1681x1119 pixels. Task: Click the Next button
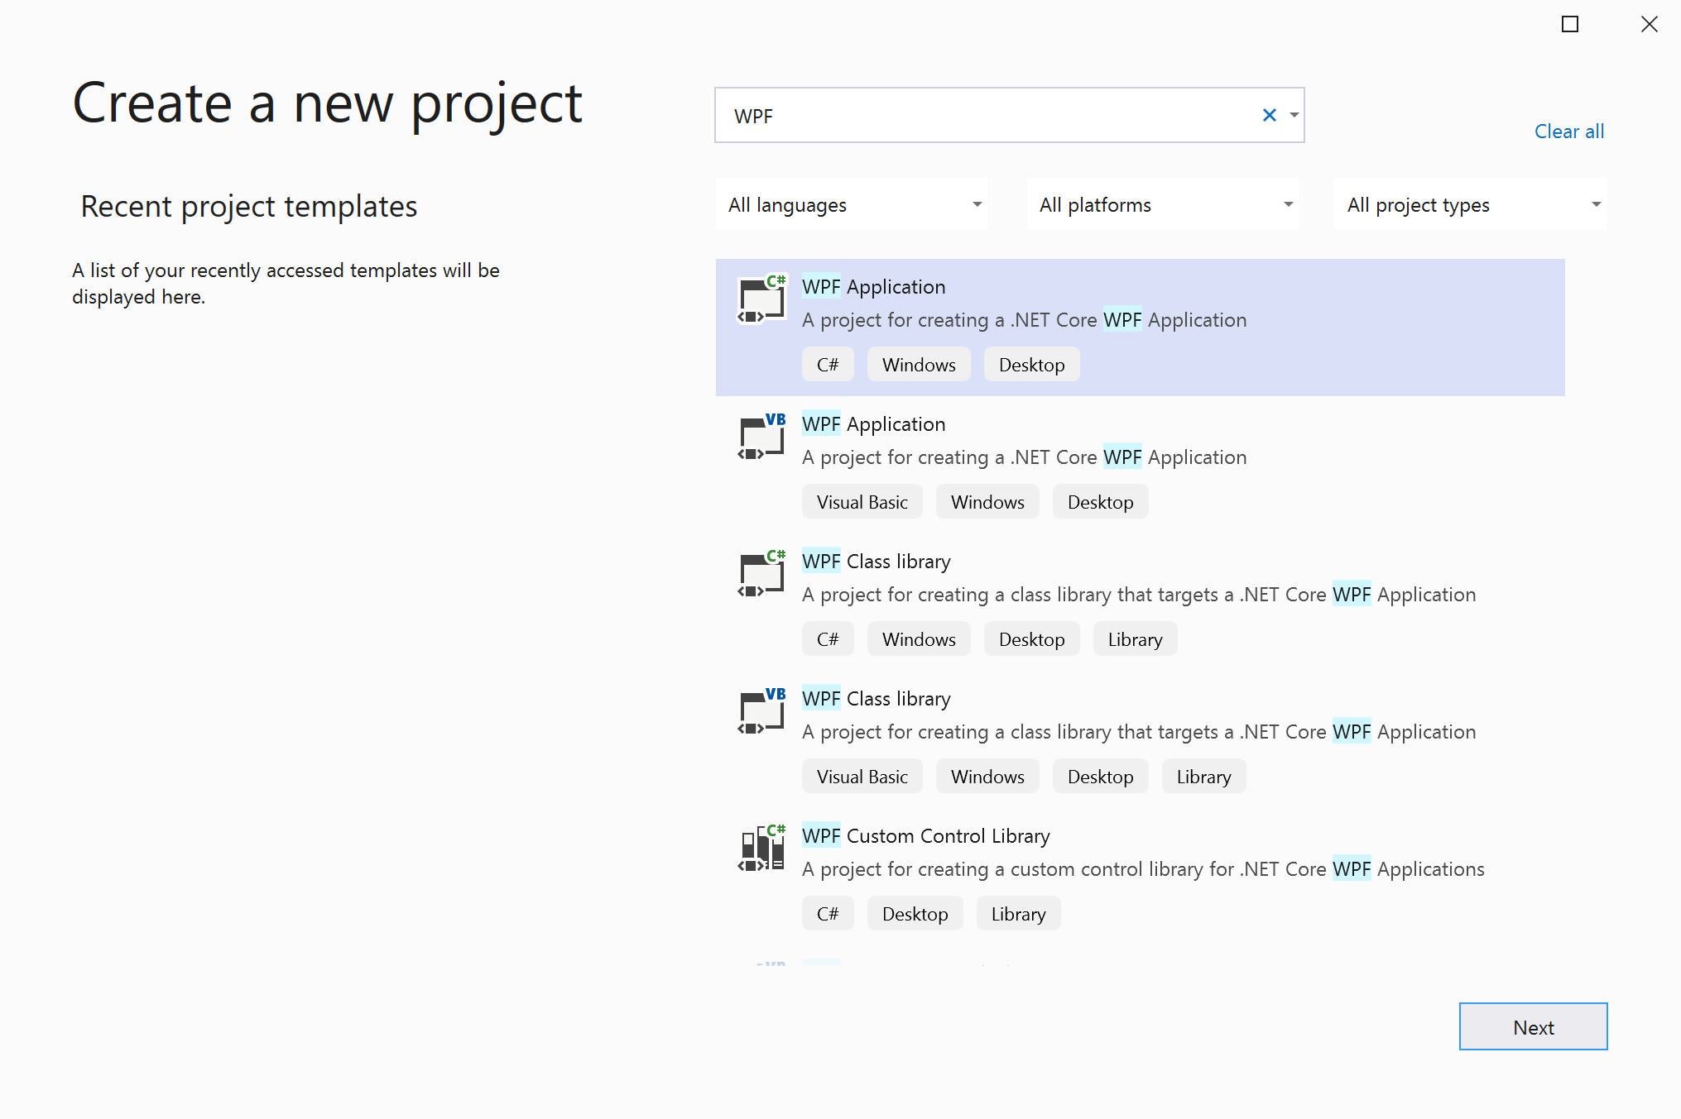pos(1533,1026)
